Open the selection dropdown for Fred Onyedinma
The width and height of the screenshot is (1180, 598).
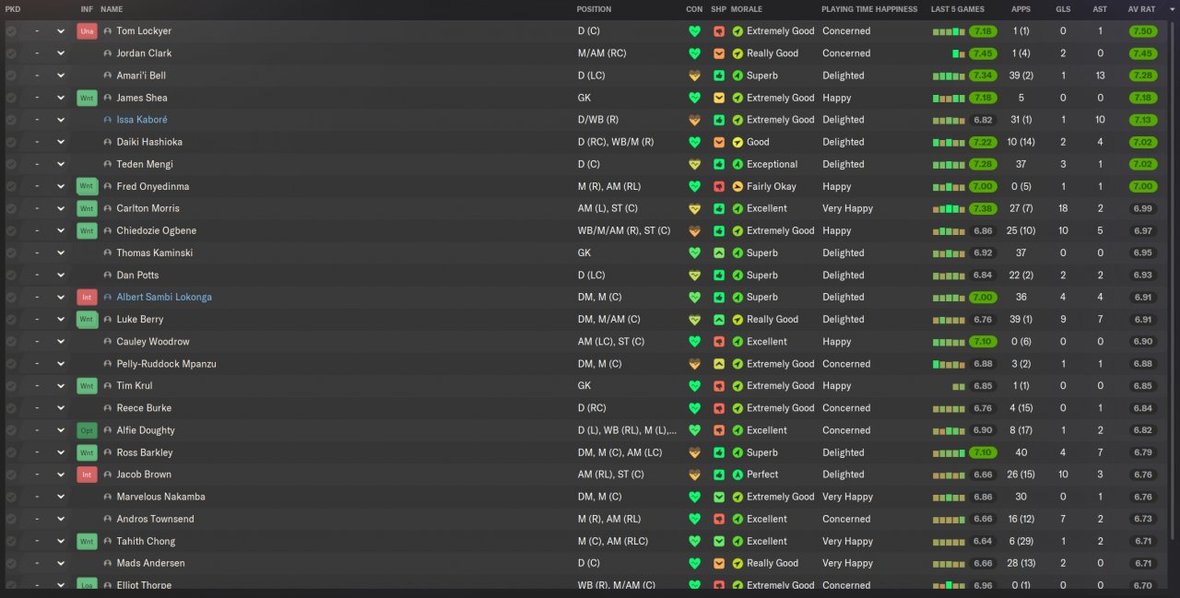pyautogui.click(x=61, y=186)
